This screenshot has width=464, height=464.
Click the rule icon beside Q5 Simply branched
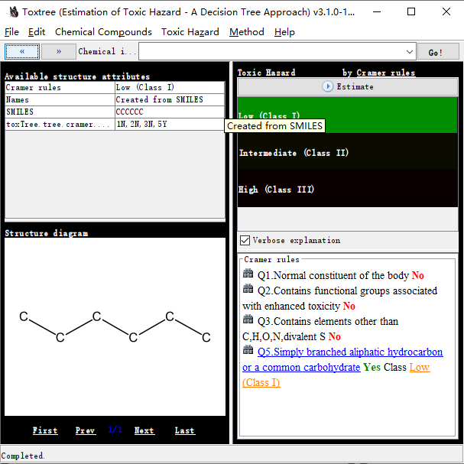(248, 351)
